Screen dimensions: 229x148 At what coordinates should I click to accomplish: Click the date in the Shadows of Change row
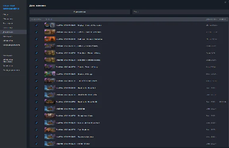point(212,74)
